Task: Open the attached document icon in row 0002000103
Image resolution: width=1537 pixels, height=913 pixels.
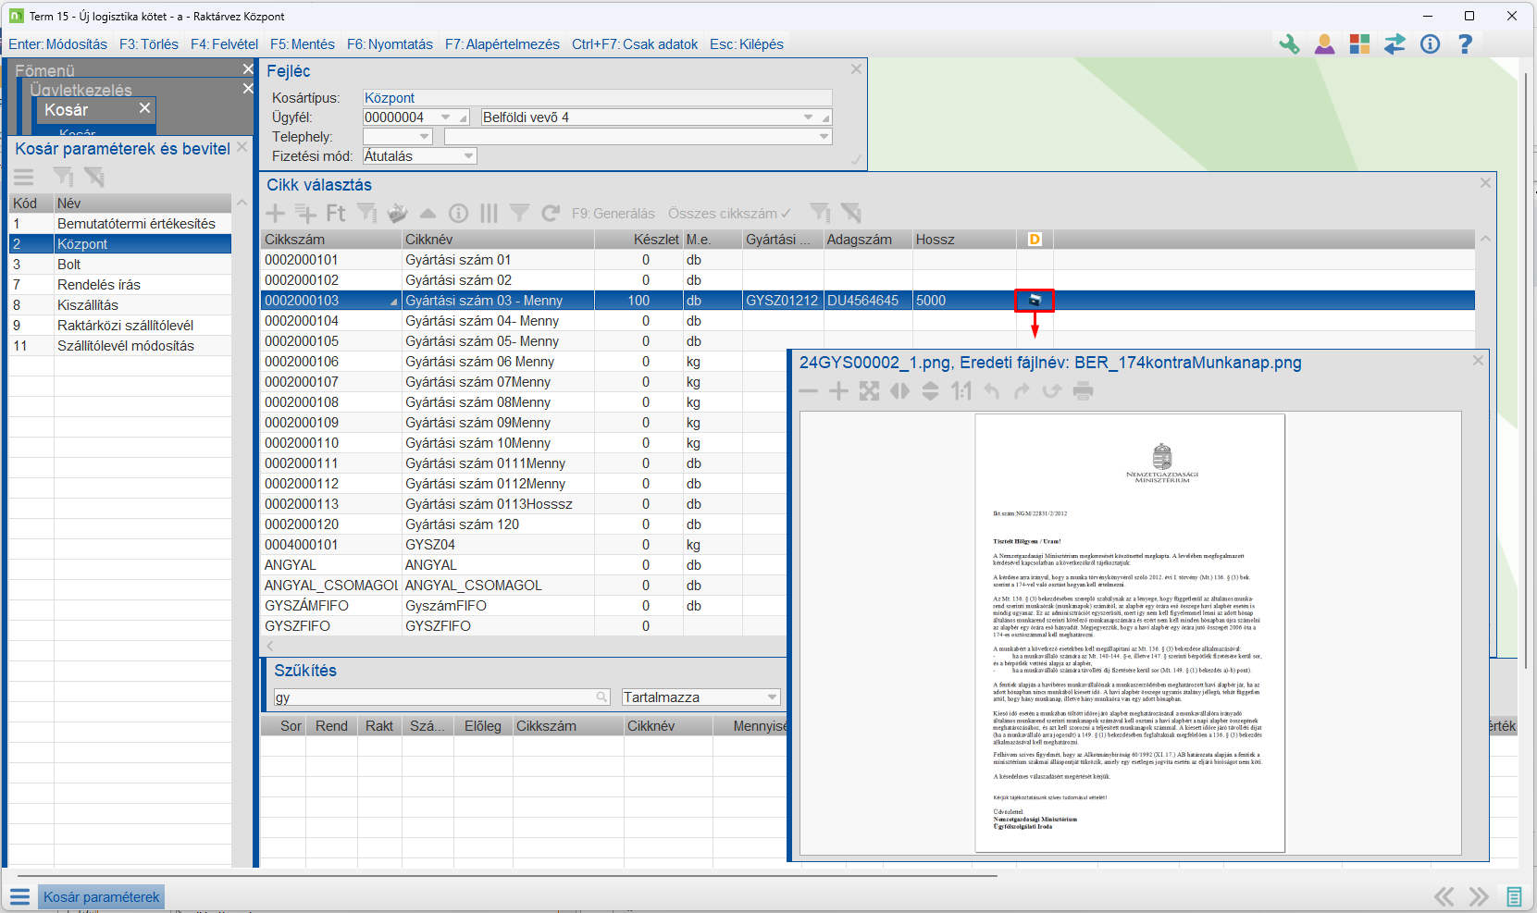Action: pyautogui.click(x=1035, y=301)
